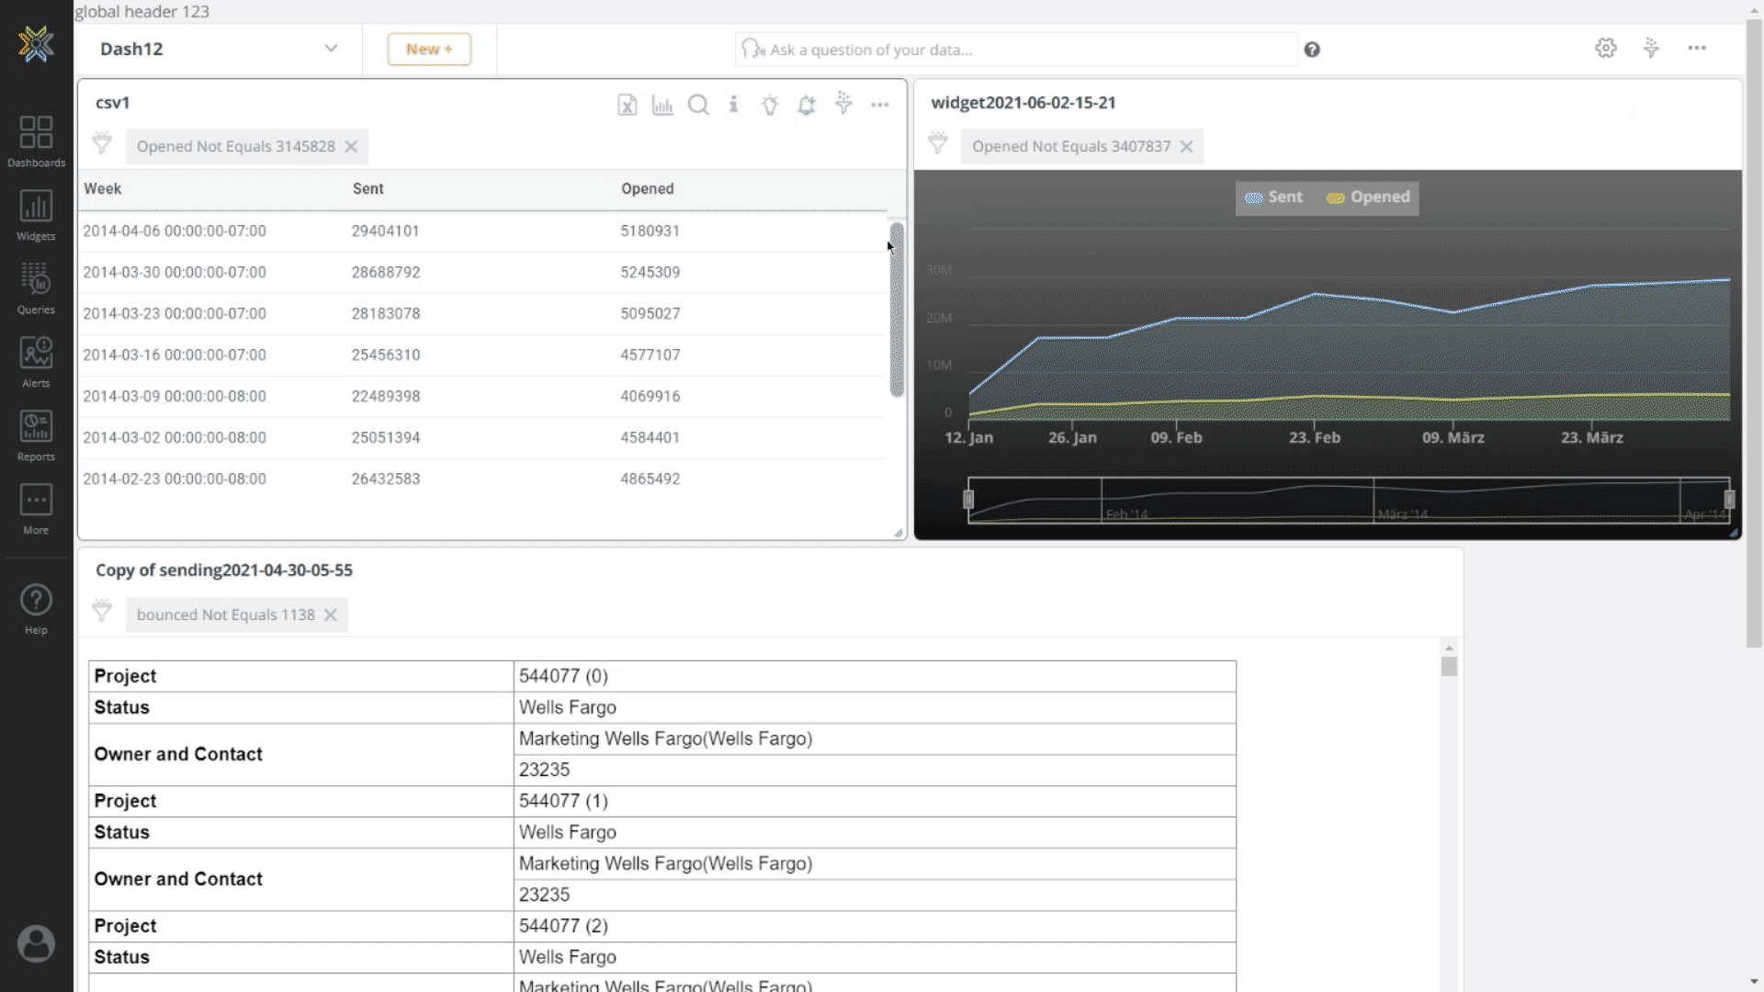Viewport: 1764px width, 992px height.
Task: Remove Opened Not Equals 3145828 filter
Action: point(353,145)
